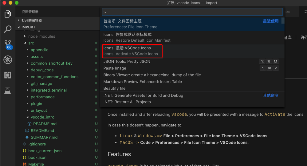The width and height of the screenshot is (307, 166).
Task: Click the Features heading in the readme
Action: tap(119, 154)
